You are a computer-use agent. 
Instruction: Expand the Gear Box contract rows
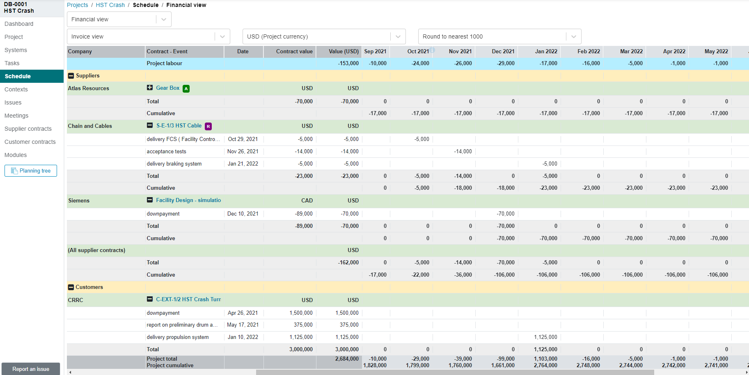150,88
